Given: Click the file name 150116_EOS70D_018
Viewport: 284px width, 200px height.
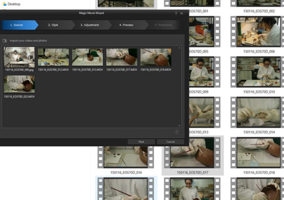Looking at the screenshot, I should (x=259, y=172).
